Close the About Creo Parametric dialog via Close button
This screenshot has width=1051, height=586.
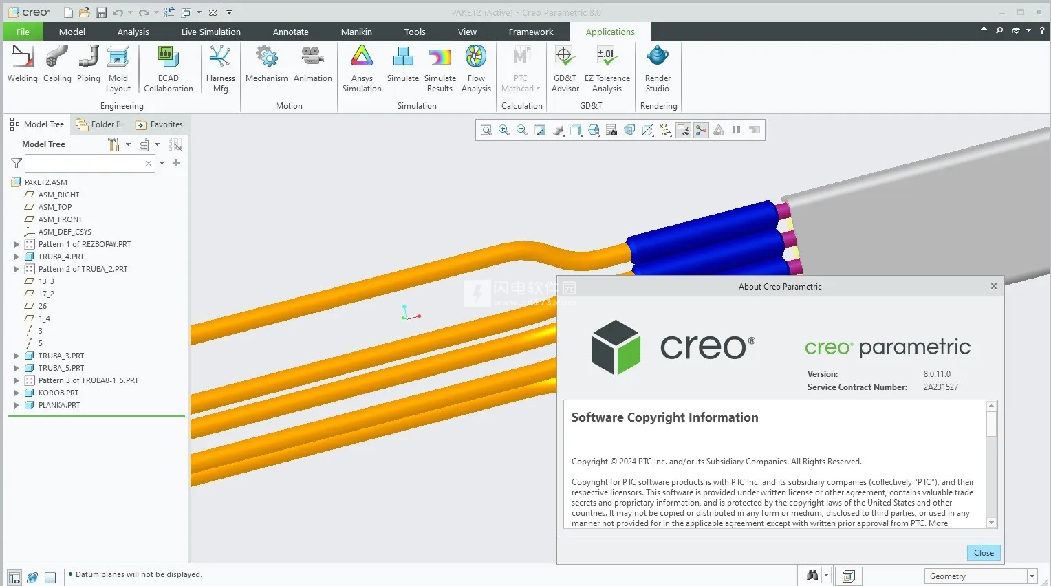click(x=984, y=552)
